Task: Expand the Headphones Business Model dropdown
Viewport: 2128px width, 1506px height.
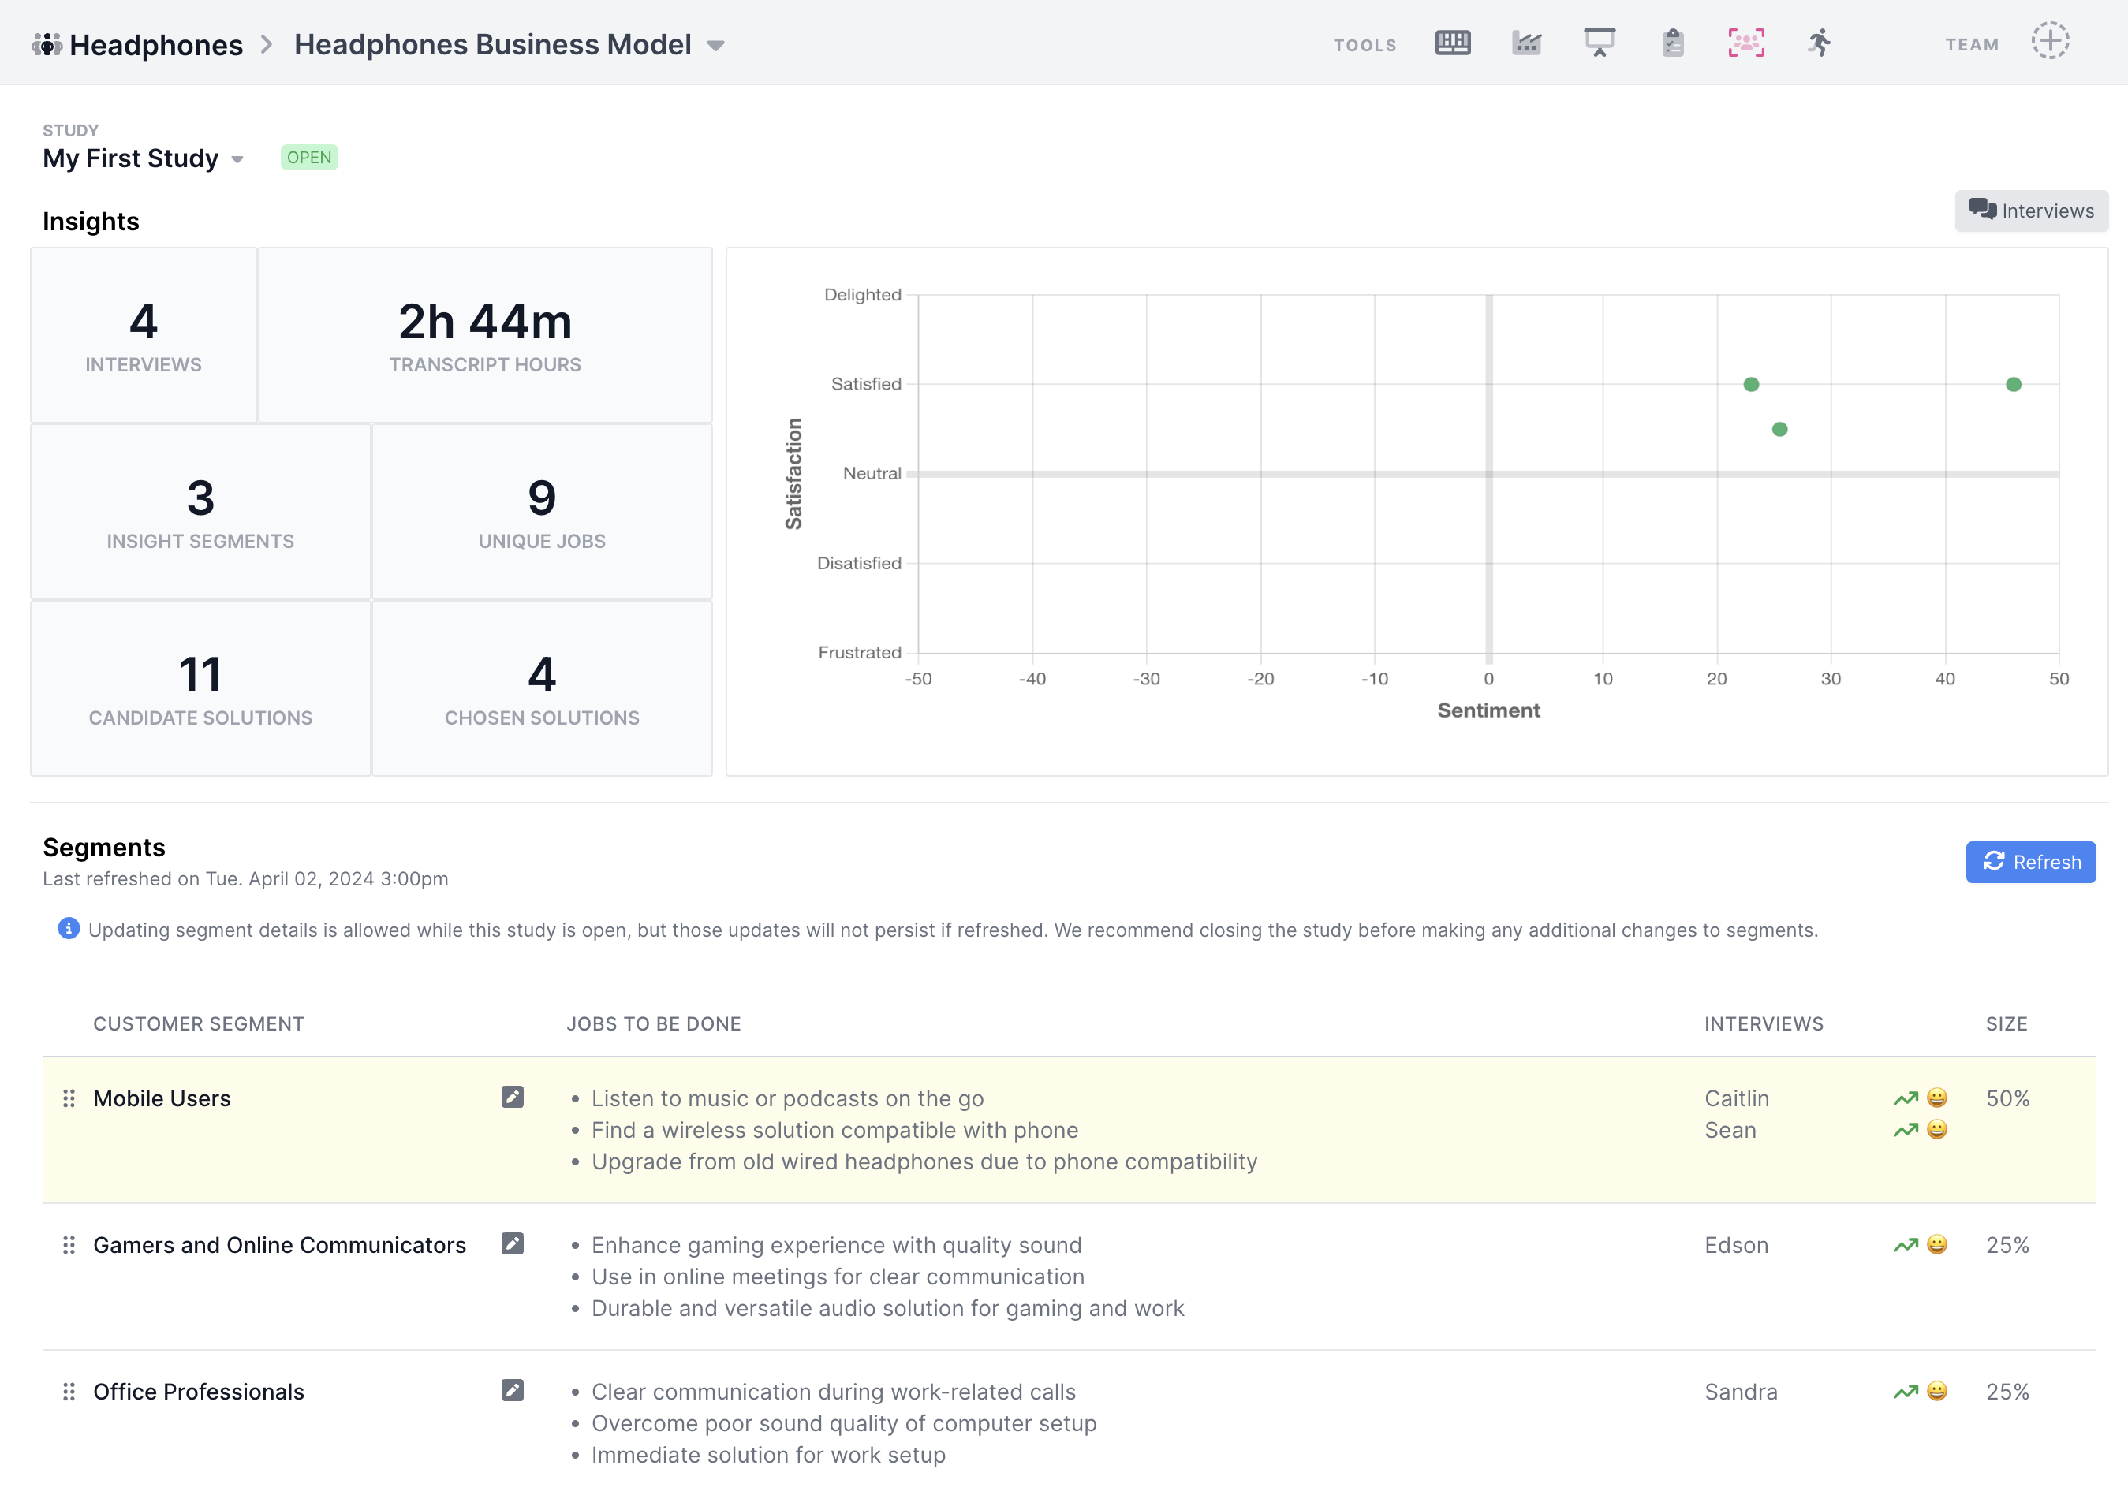Action: (x=715, y=46)
